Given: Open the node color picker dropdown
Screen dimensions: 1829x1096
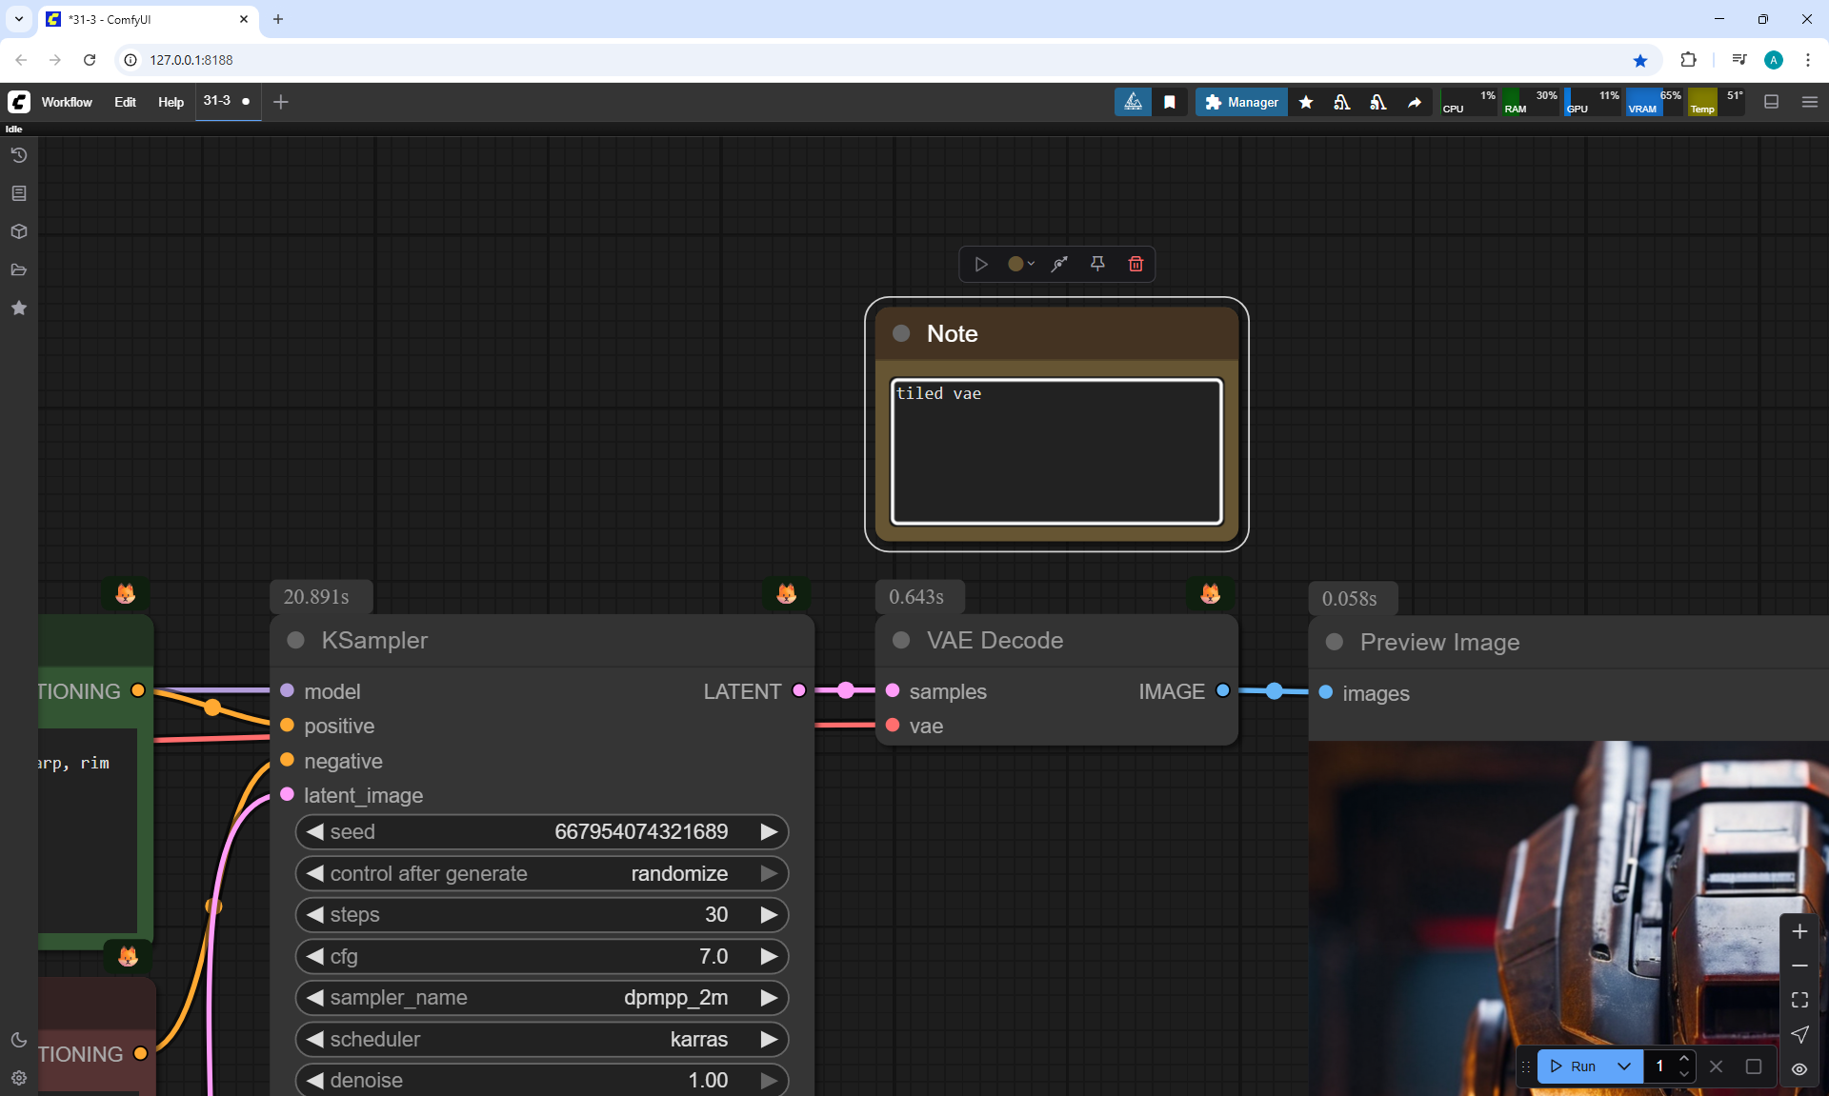Looking at the screenshot, I should coord(1021,264).
